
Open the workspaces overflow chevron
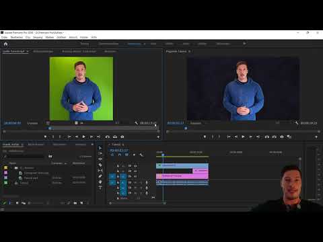[244, 44]
